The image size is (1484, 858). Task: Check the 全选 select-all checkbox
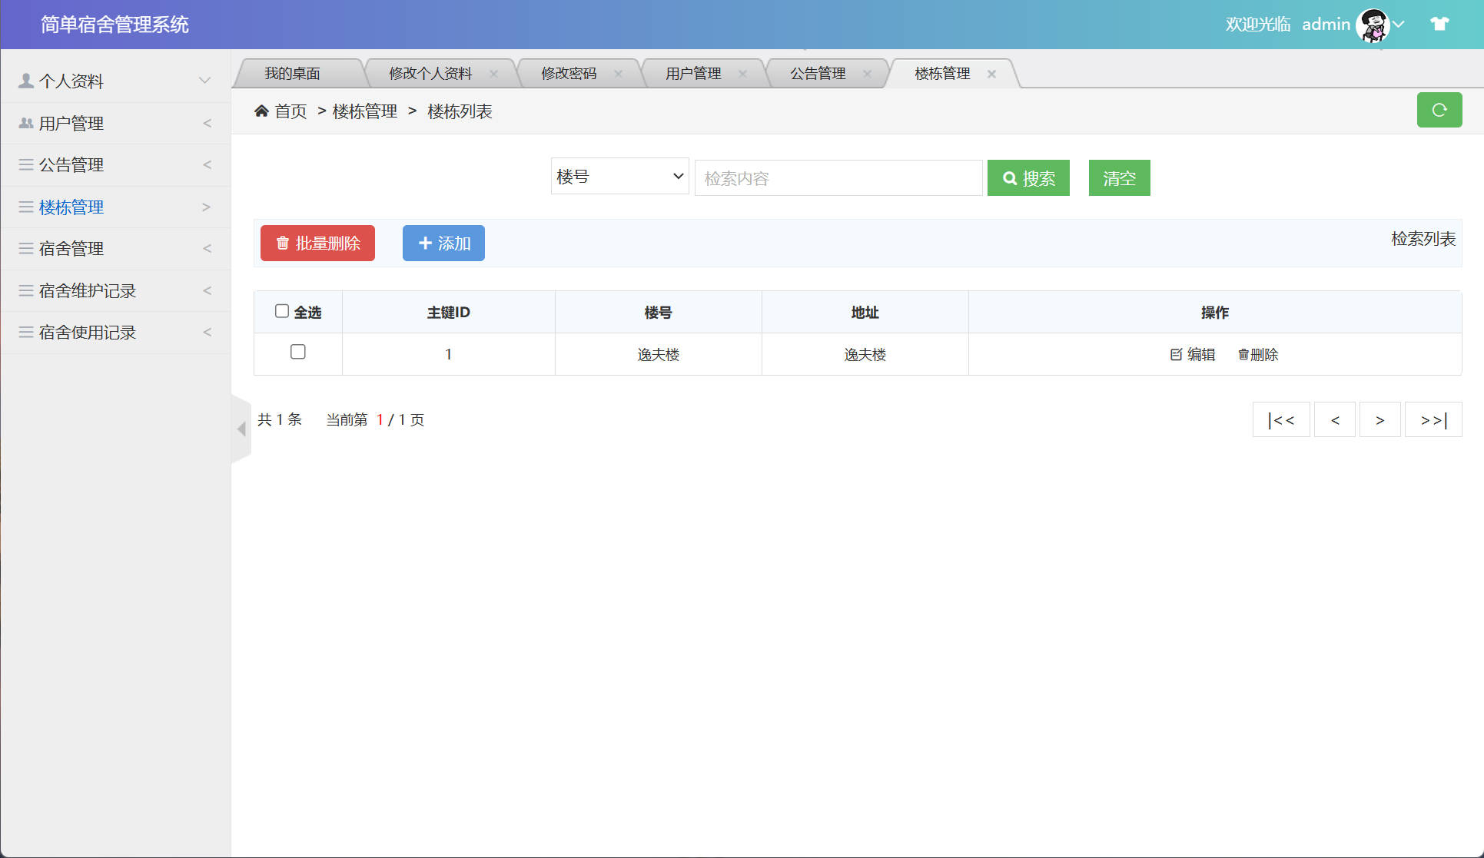282,310
